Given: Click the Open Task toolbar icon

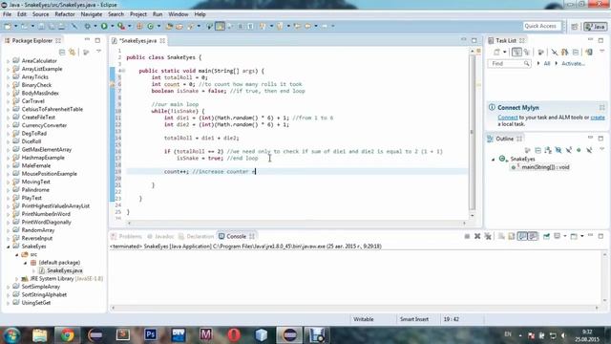Looking at the screenshot, I should (x=179, y=26).
